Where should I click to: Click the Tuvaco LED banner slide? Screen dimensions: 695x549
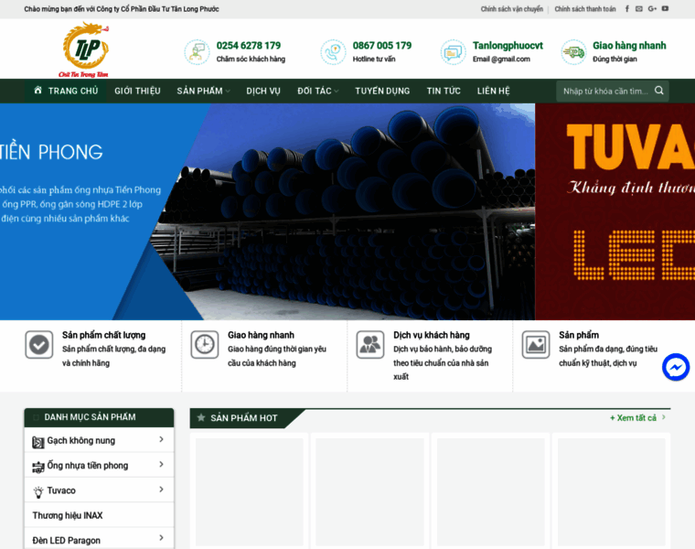point(615,211)
